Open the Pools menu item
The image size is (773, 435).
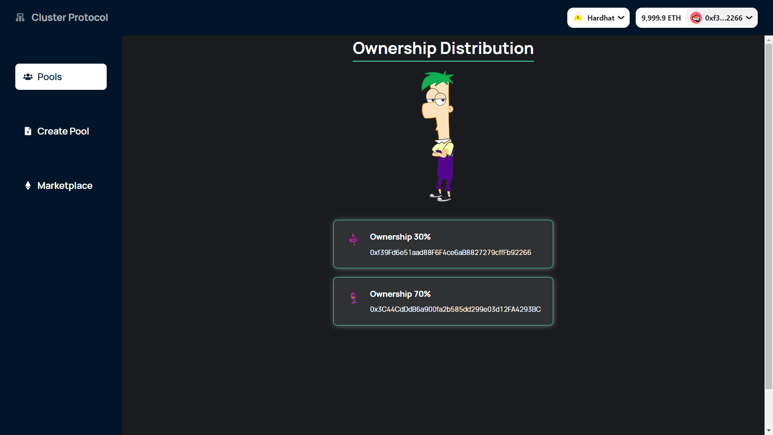pyautogui.click(x=61, y=77)
